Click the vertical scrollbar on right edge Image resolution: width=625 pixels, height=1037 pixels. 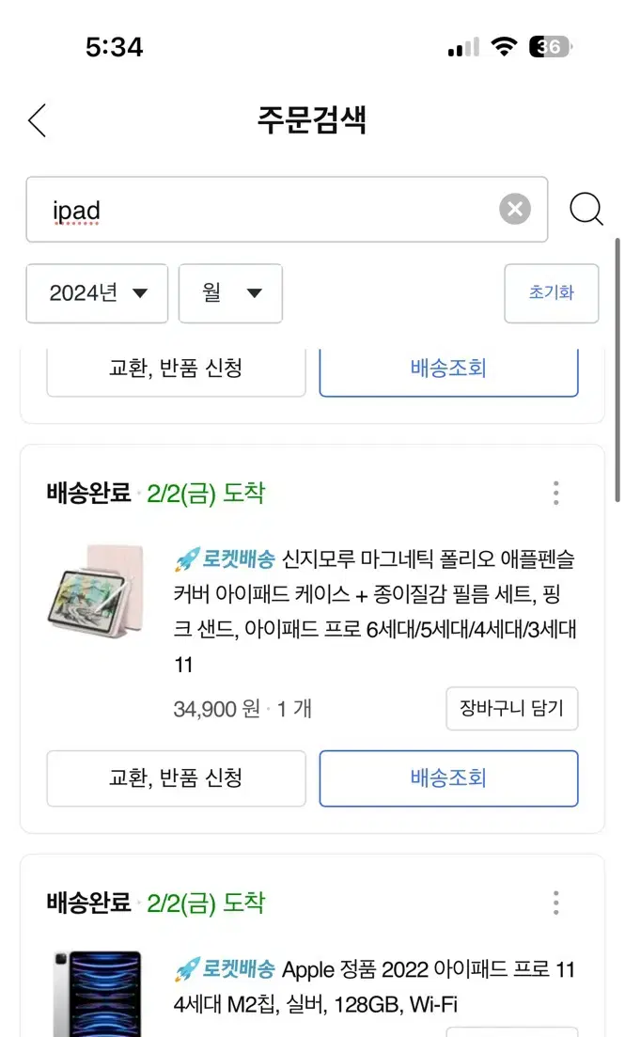click(x=617, y=370)
